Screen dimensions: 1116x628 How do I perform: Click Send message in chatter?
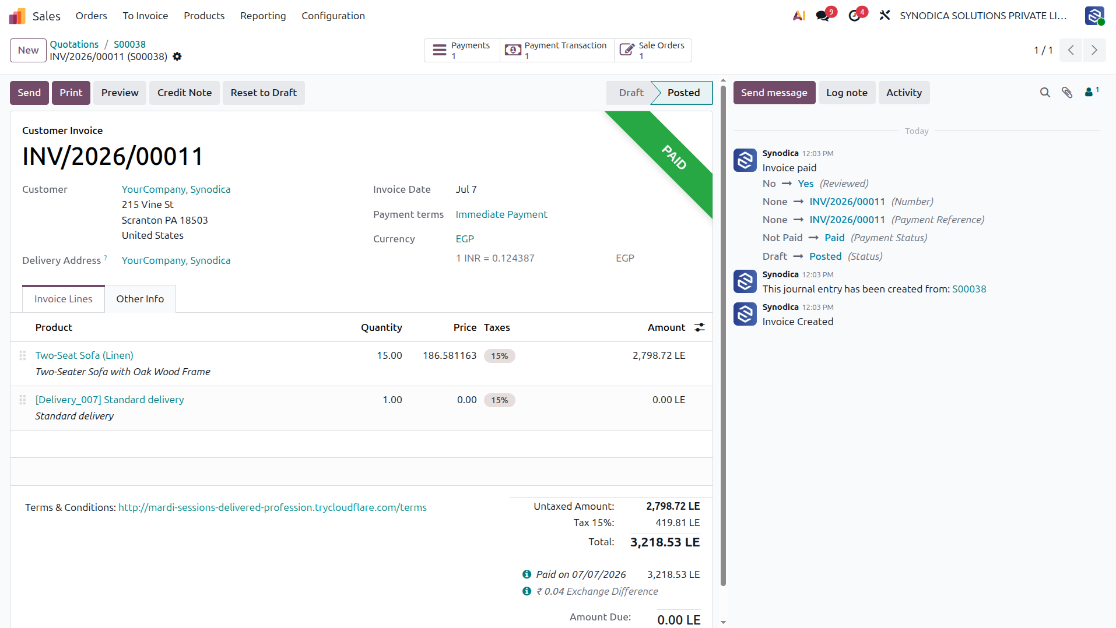click(774, 93)
